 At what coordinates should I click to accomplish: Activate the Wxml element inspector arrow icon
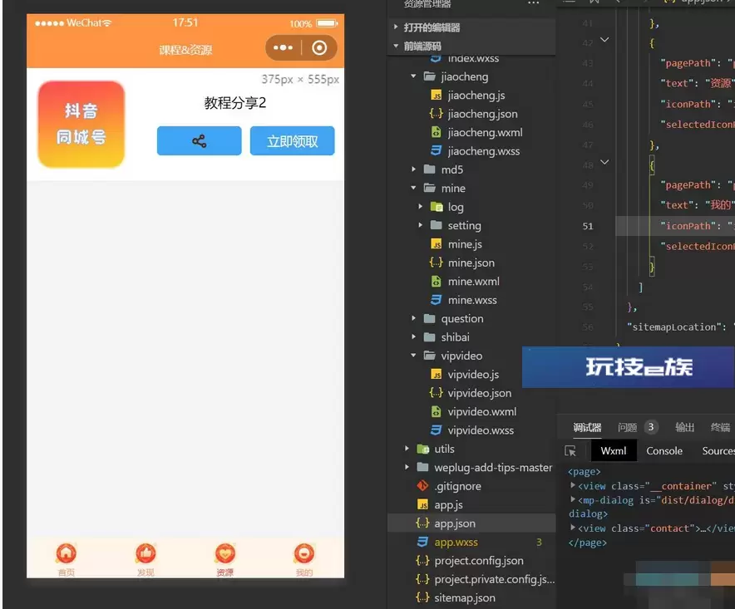click(x=570, y=451)
